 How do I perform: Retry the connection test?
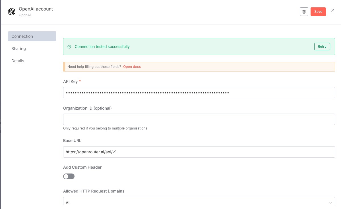click(x=322, y=47)
